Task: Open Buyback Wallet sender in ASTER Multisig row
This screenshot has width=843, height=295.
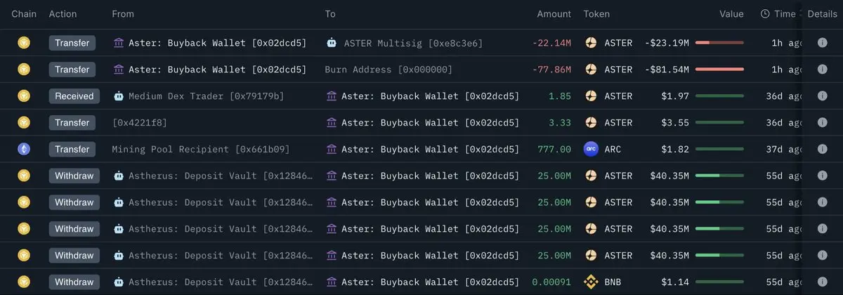Action: pyautogui.click(x=218, y=43)
